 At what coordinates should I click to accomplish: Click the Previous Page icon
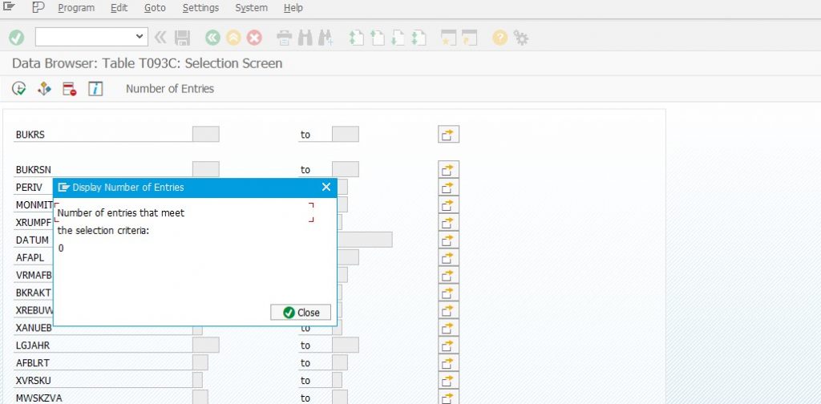tap(377, 38)
